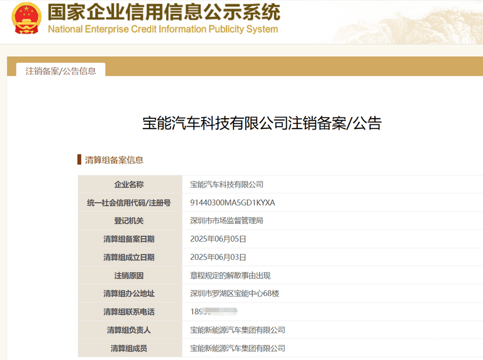The width and height of the screenshot is (483, 360).
Task: Open the 注销备案/公告信息 tab
Action: 61,71
